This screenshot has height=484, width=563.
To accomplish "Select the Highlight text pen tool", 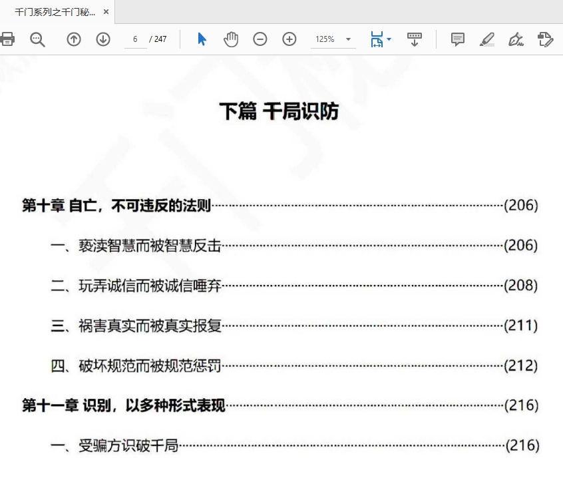I will [x=487, y=39].
